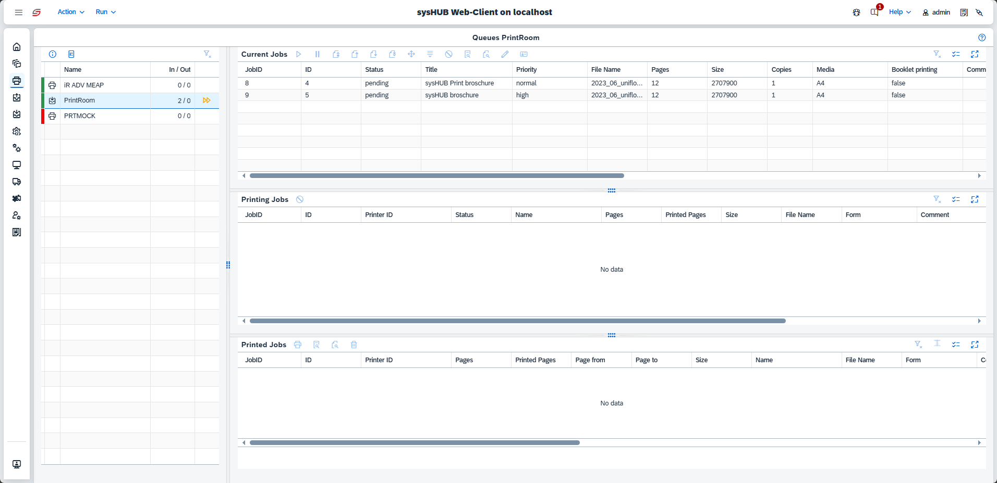997x483 pixels.
Task: Open the Help dropdown
Action: point(899,12)
